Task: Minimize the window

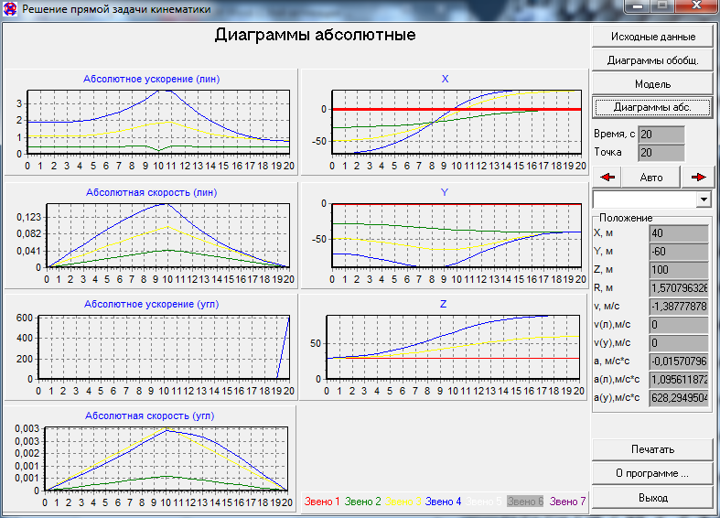Action: click(x=638, y=6)
